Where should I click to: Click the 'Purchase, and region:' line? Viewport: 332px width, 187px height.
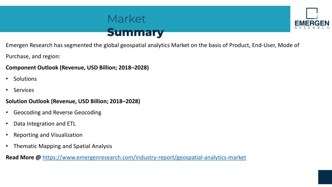[x=33, y=56]
